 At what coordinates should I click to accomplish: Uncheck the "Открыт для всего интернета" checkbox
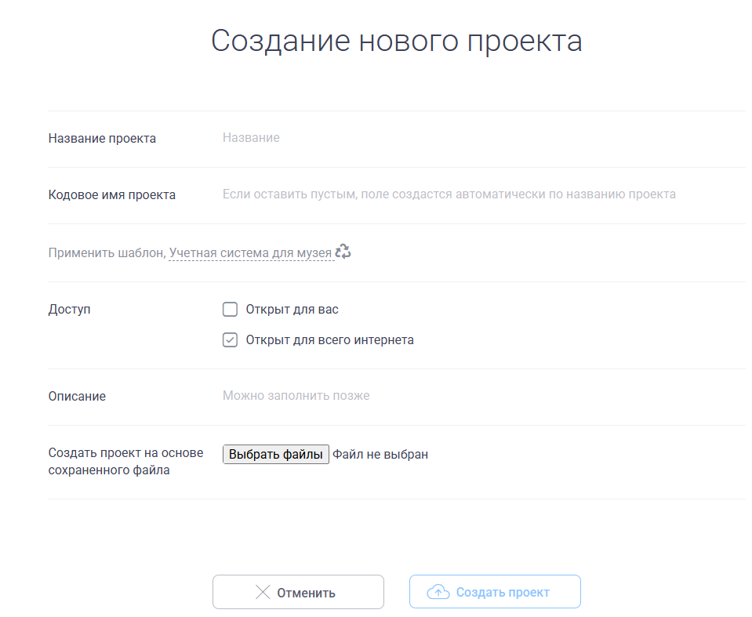coord(230,340)
